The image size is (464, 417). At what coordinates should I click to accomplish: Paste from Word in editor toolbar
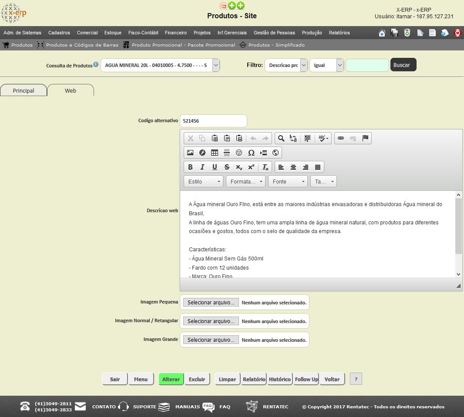pos(239,138)
